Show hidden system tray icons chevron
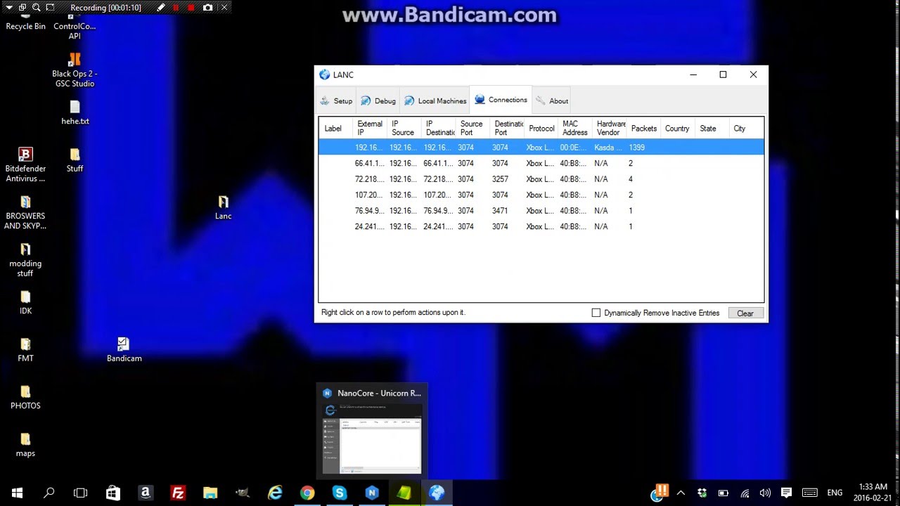900x506 pixels. [x=681, y=493]
